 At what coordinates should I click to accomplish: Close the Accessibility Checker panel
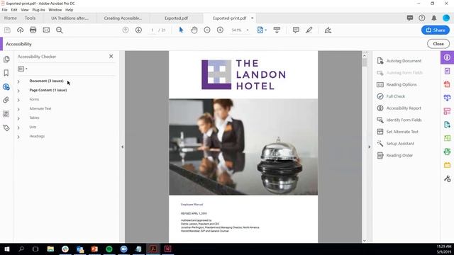(x=111, y=57)
